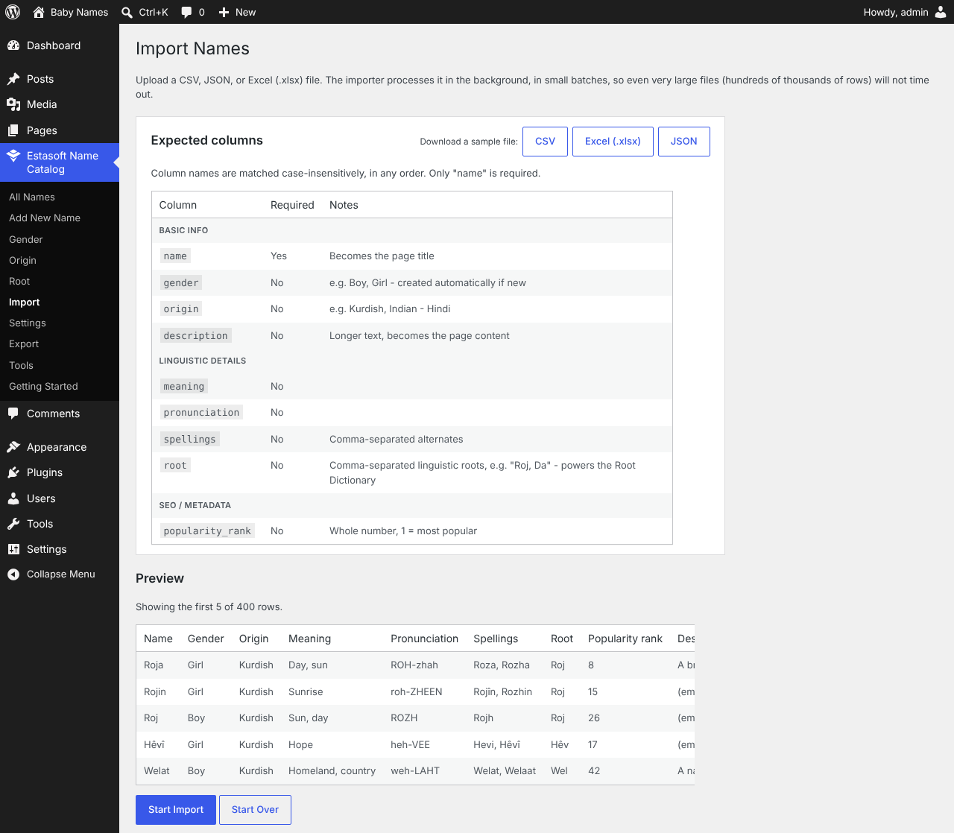Download the CSV sample file
This screenshot has height=833, width=954.
click(545, 142)
